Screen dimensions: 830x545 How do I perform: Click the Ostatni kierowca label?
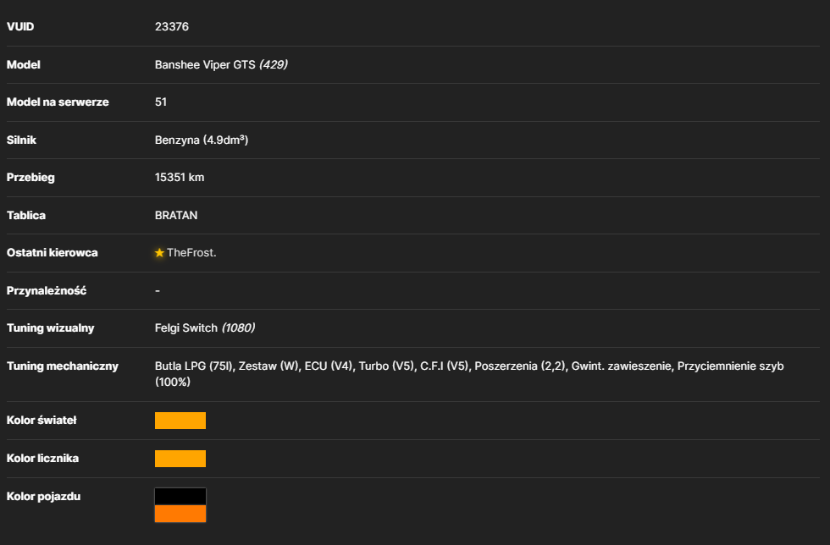point(52,253)
